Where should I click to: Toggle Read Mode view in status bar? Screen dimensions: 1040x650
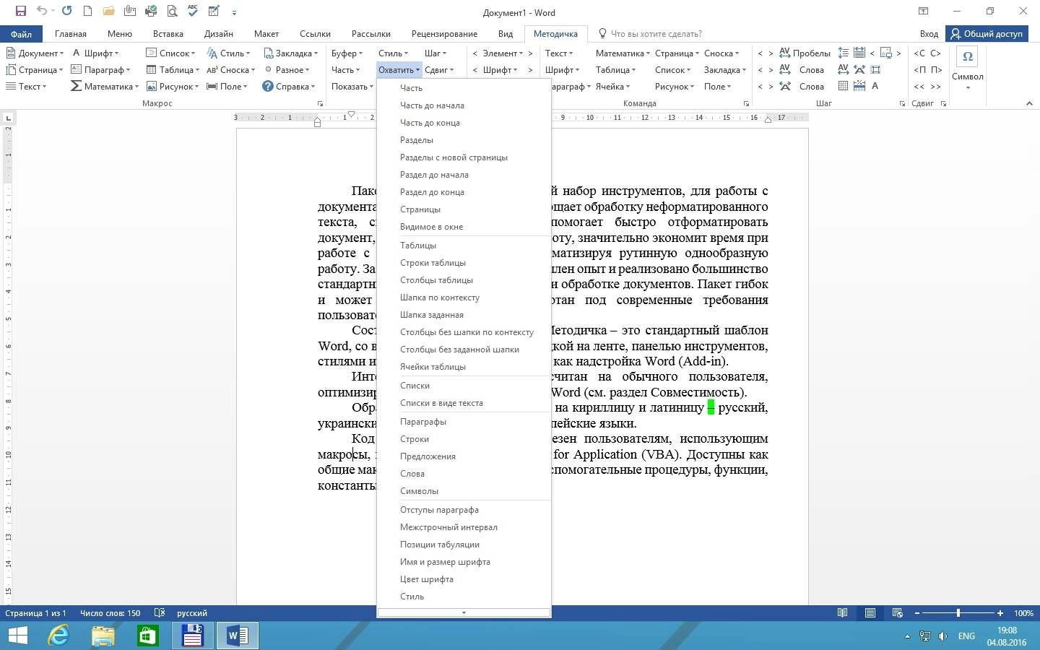click(842, 613)
